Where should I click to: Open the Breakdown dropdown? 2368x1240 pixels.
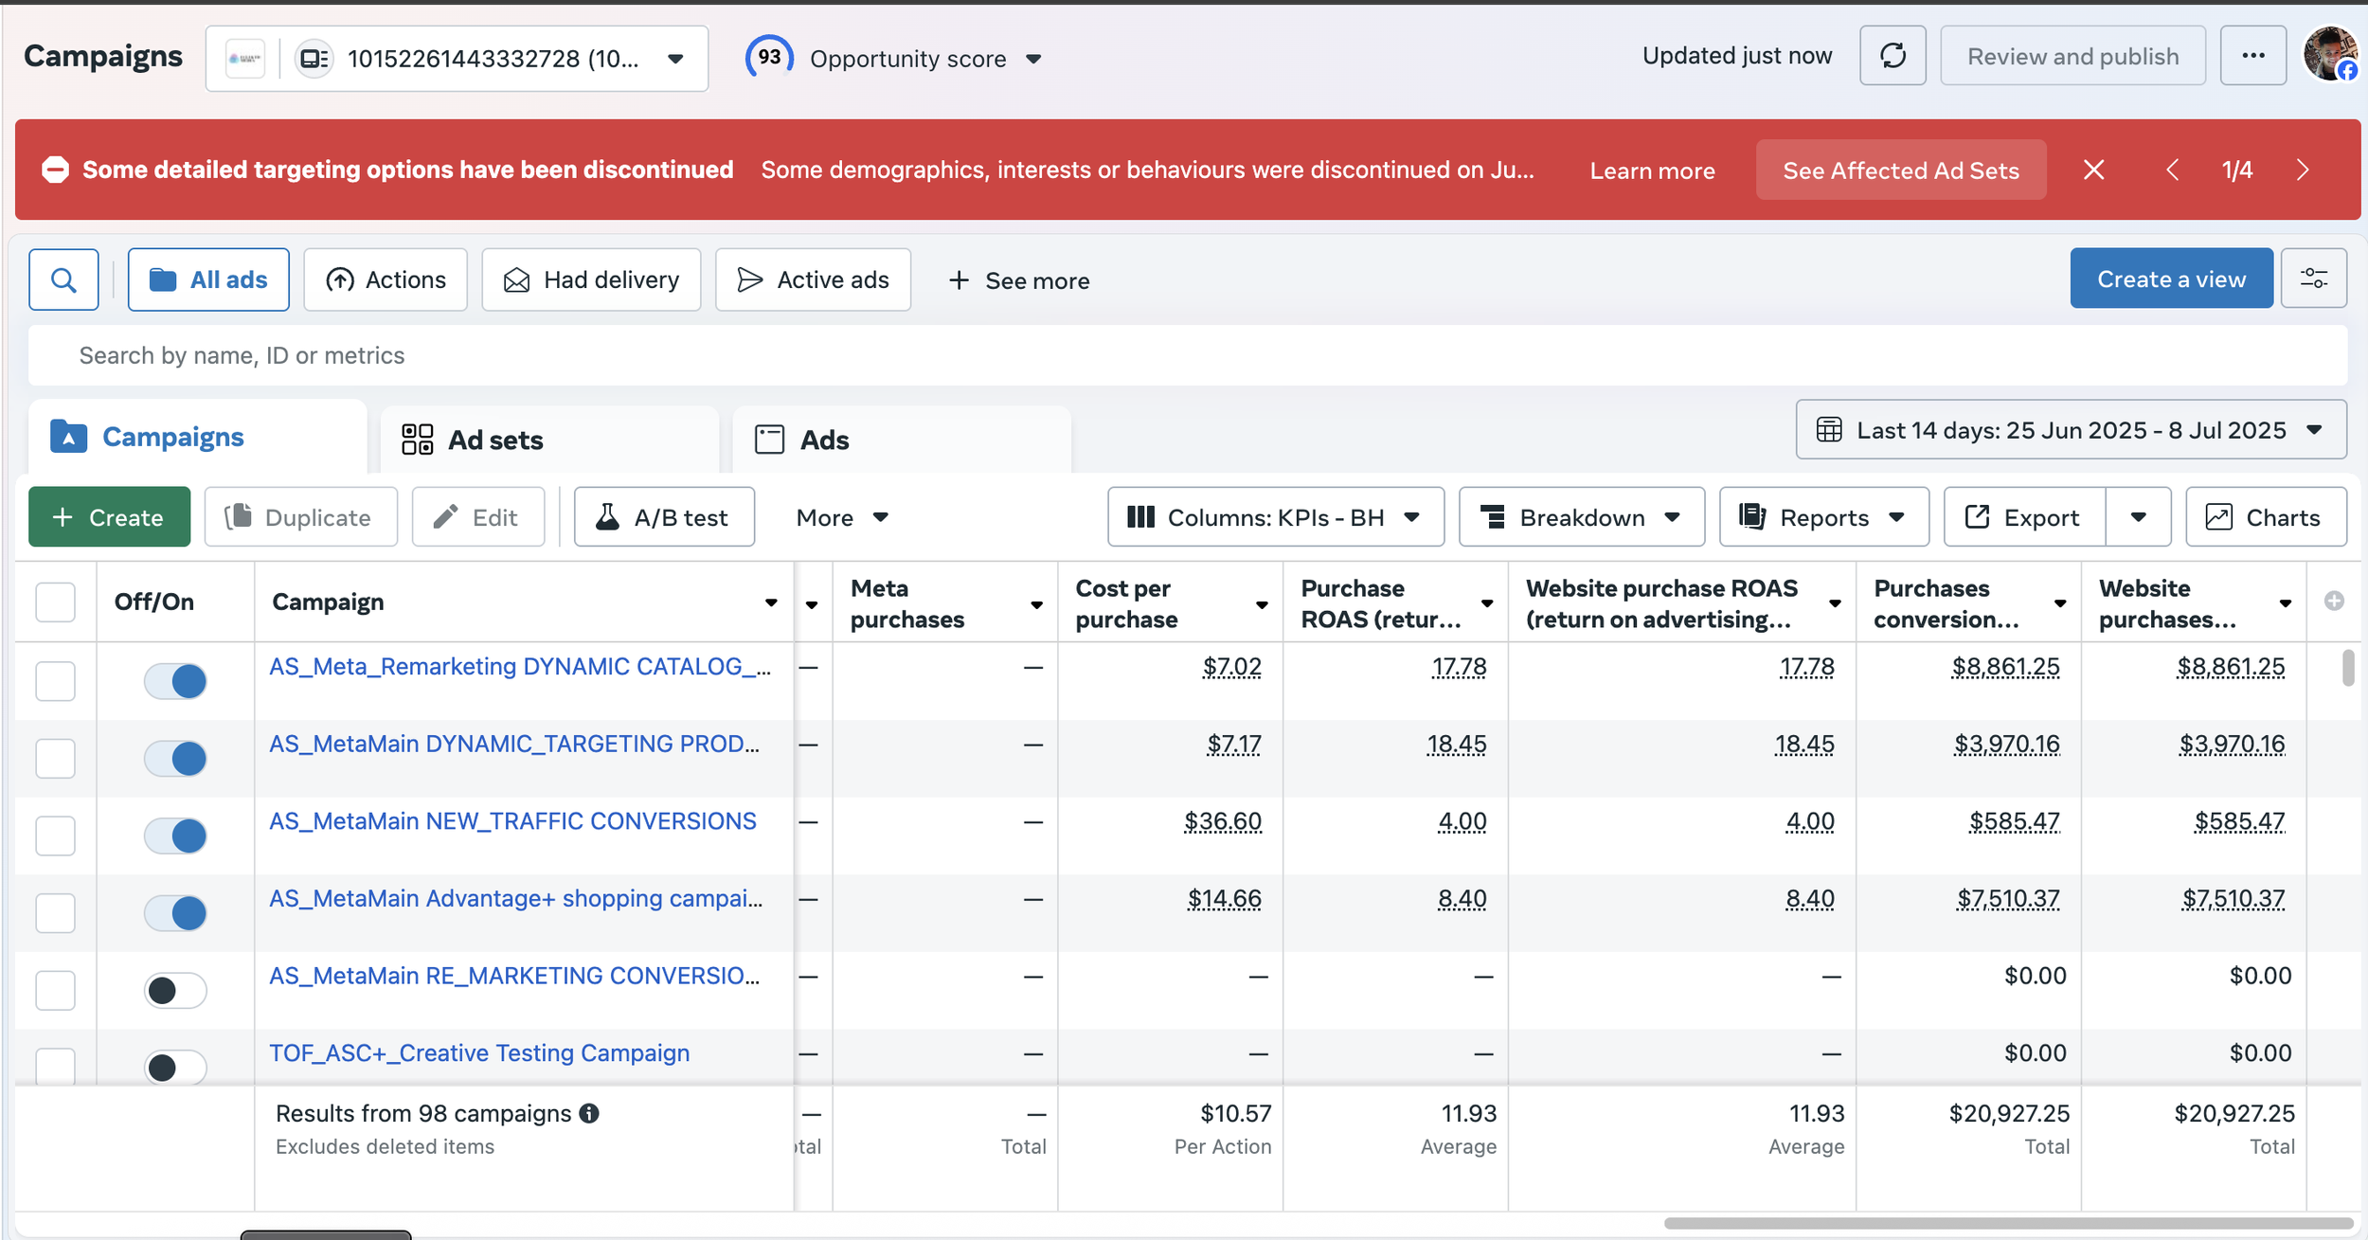click(1581, 517)
